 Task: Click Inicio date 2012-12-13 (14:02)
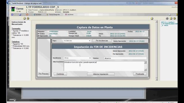point(118,34)
